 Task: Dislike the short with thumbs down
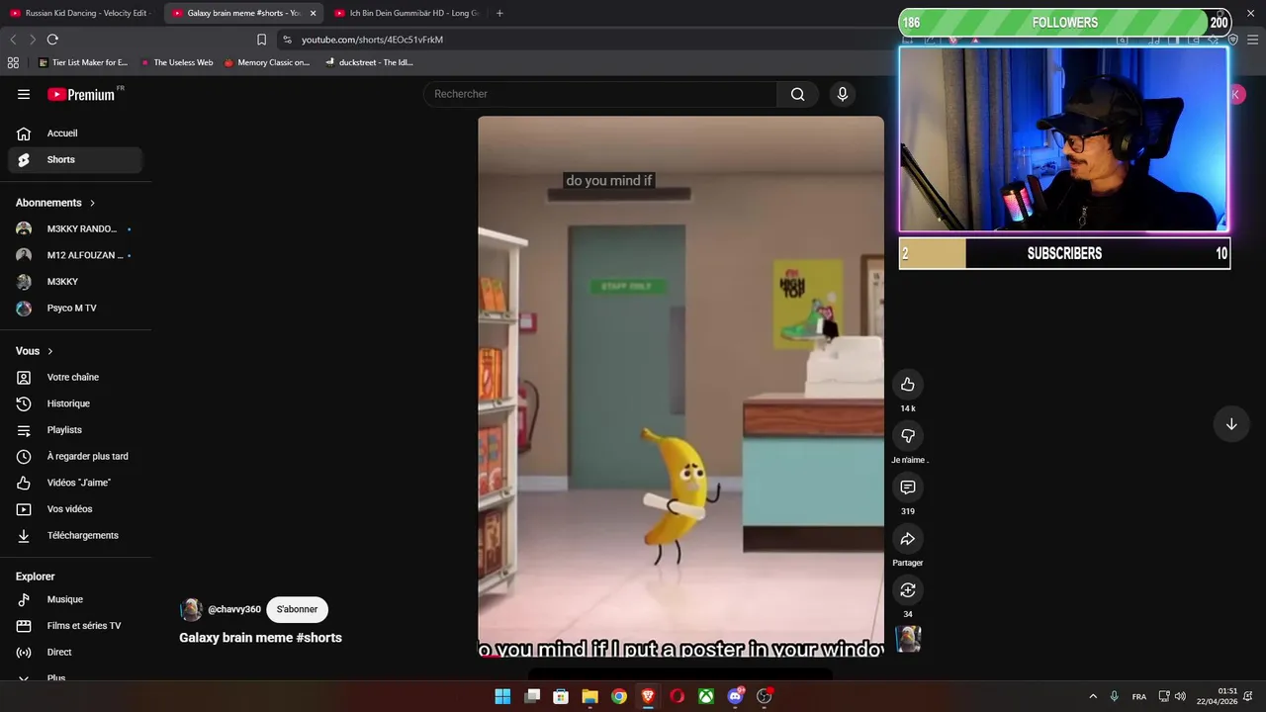(908, 436)
